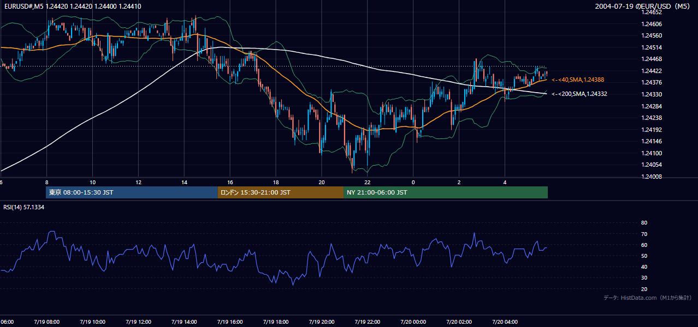Select the 東京 08:00-15:30 JST session bar
This screenshot has height=327, width=698.
(132, 192)
